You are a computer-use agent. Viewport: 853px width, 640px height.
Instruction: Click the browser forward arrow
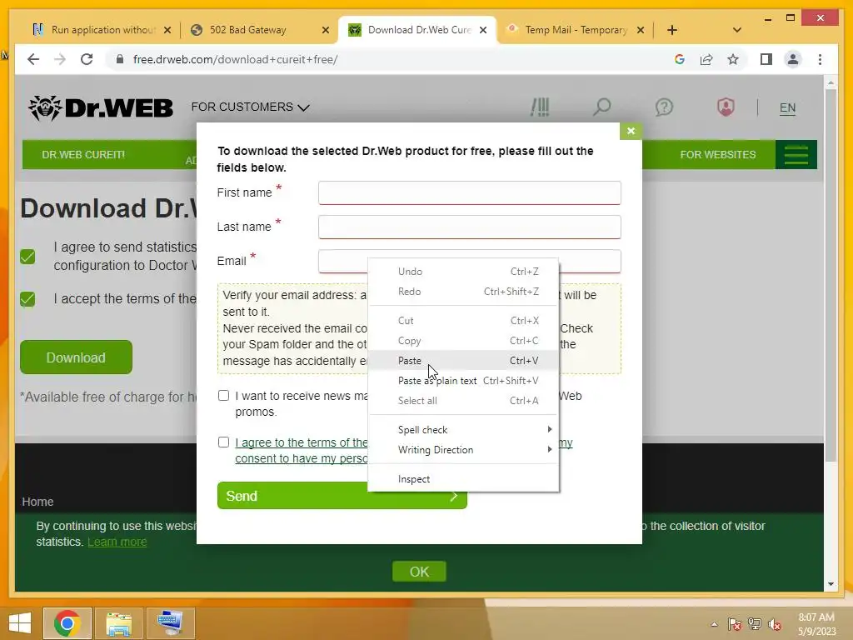(60, 59)
